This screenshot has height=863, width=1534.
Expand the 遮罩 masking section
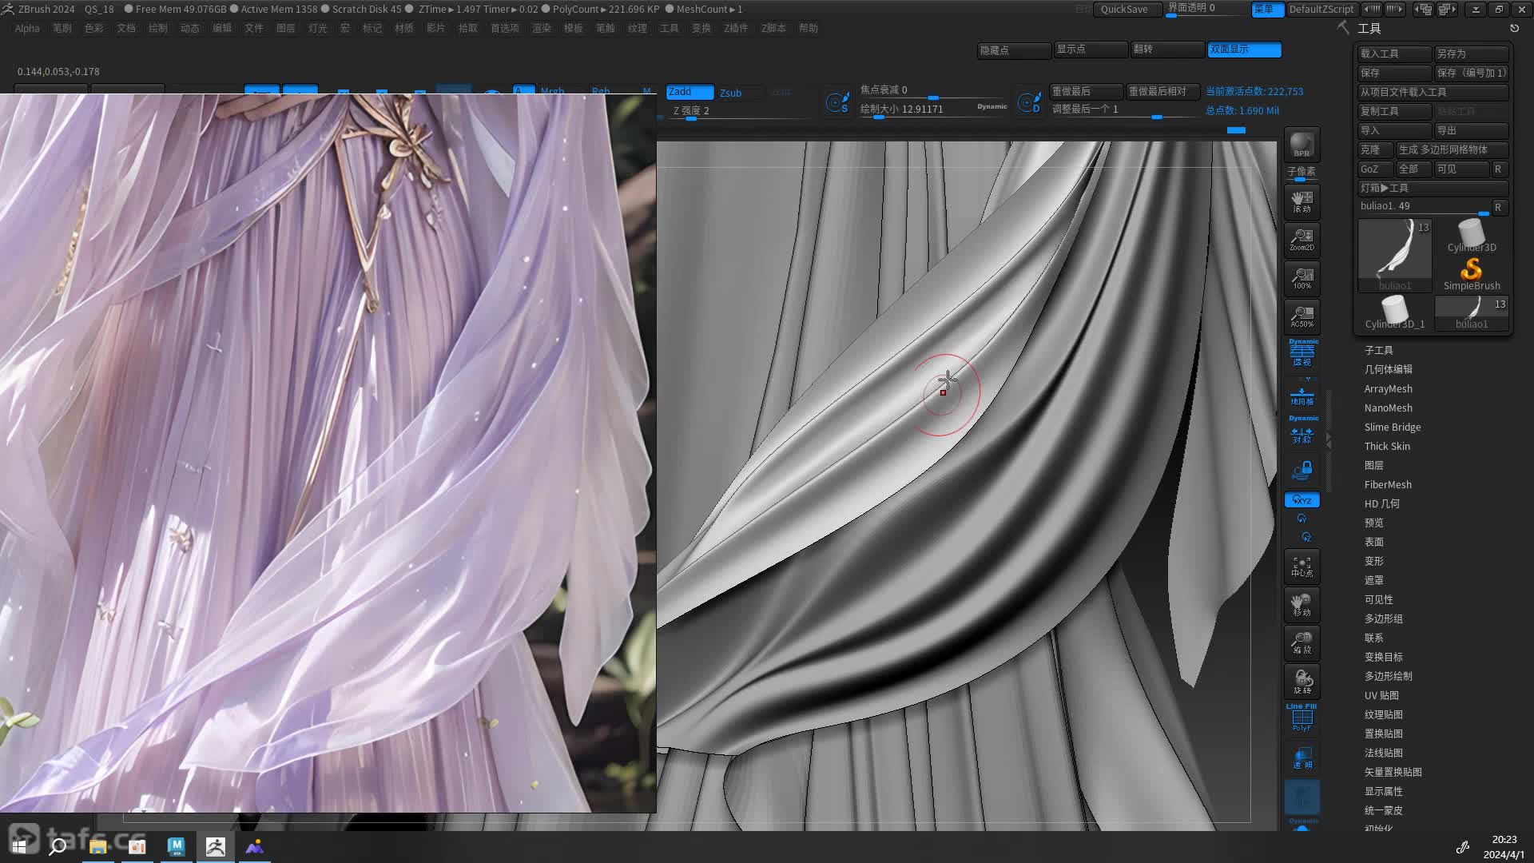click(x=1373, y=580)
